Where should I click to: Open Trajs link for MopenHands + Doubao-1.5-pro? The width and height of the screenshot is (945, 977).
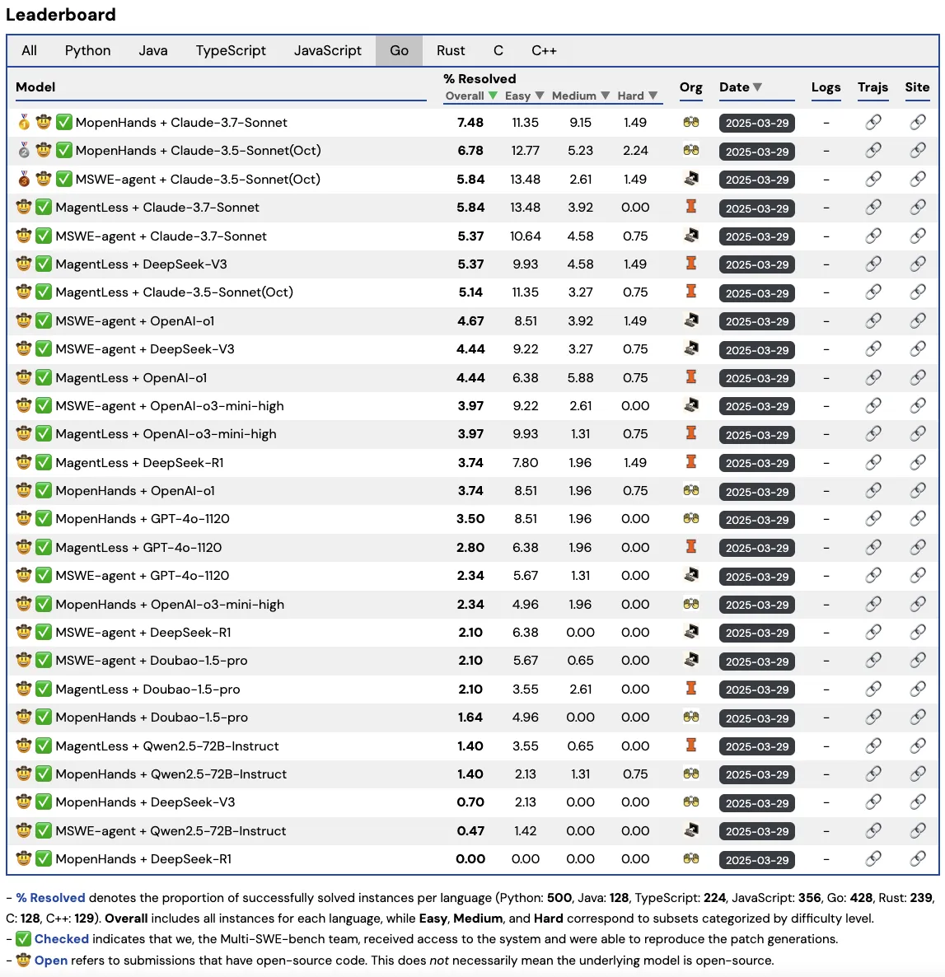click(x=872, y=718)
